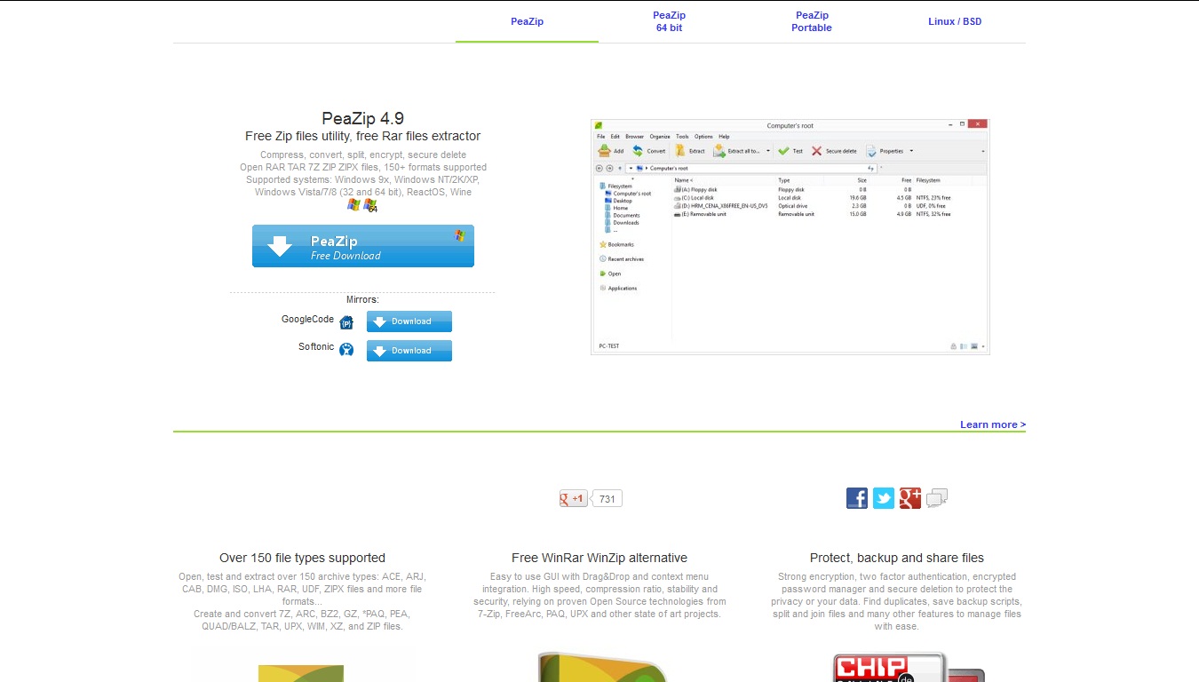Click the Open arrow icon in screenshot sidebar
The height and width of the screenshot is (682, 1199).
tap(603, 274)
